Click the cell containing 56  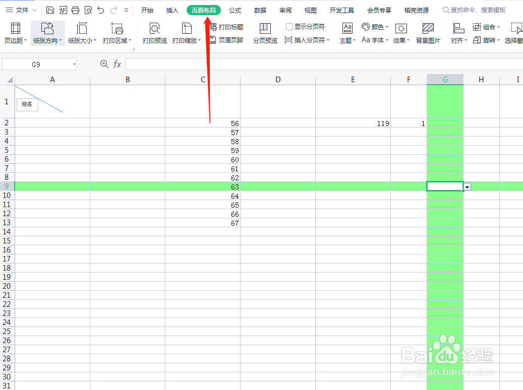click(203, 123)
